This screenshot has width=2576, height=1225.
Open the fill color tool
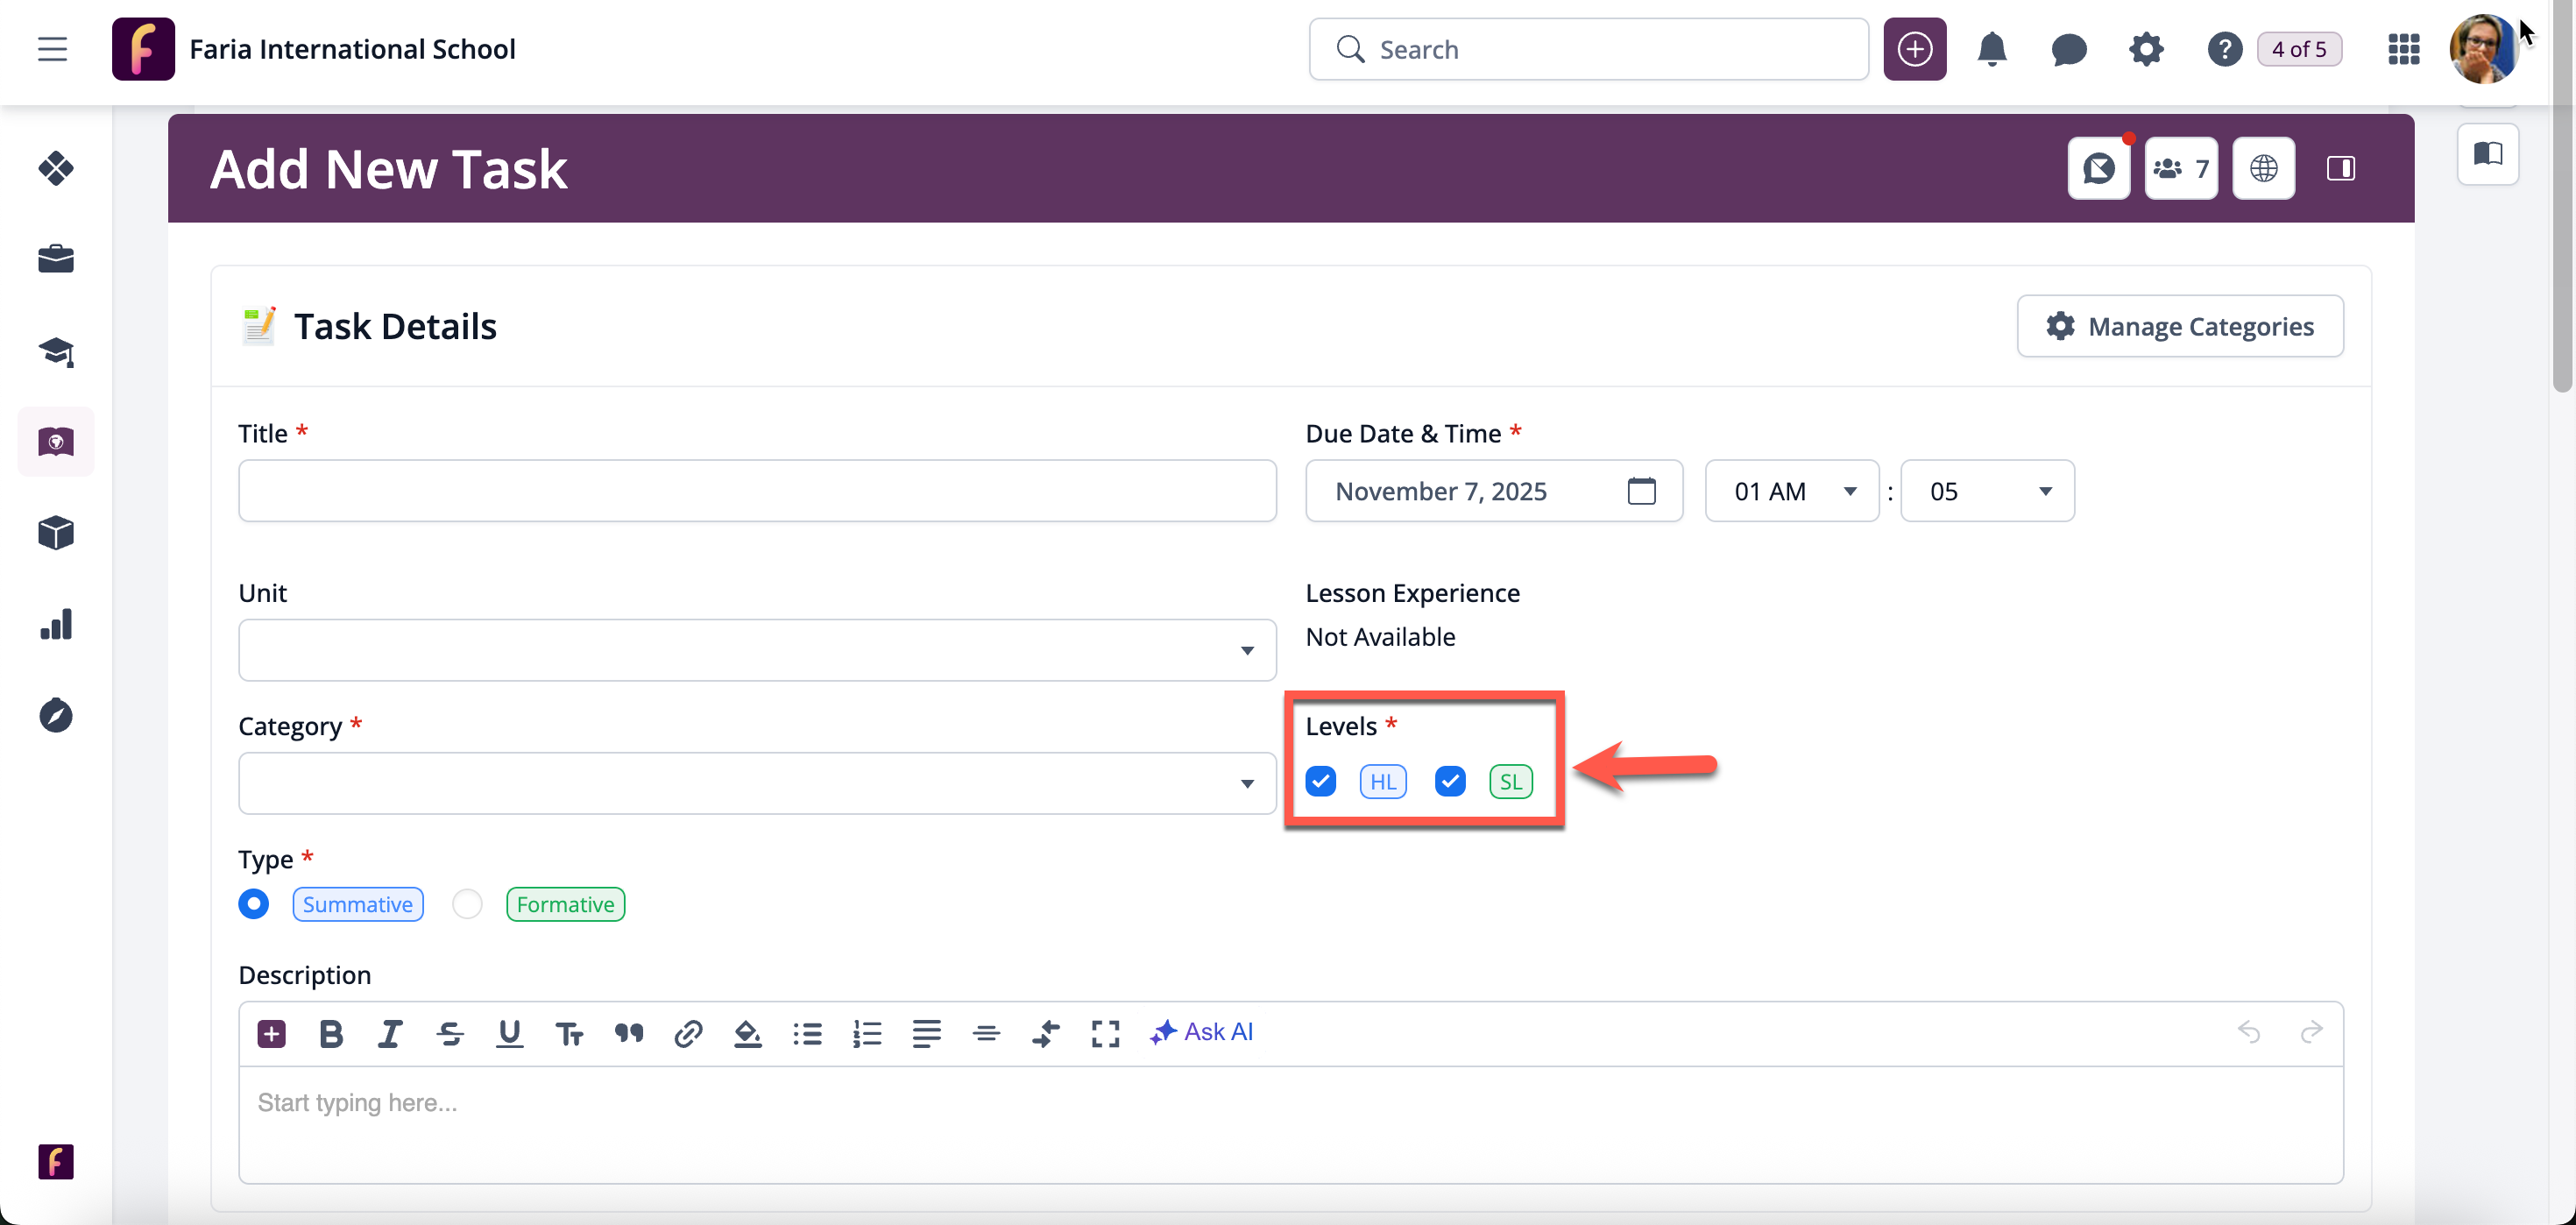[747, 1033]
